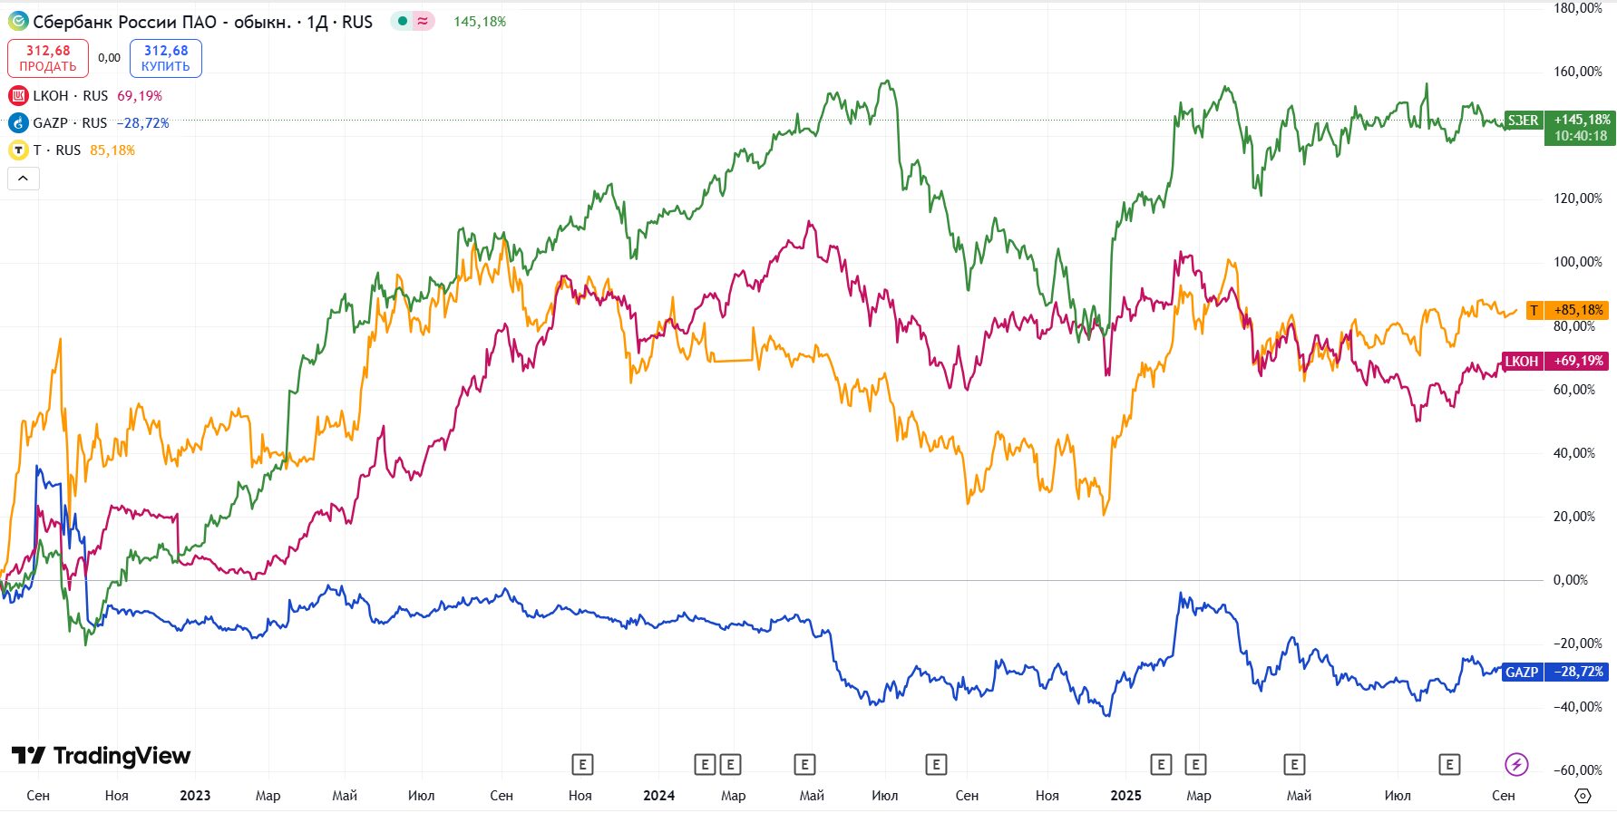The image size is (1617, 813).
Task: Click the TradingView logo
Action: point(101,756)
